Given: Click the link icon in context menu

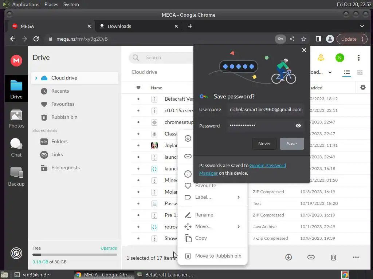Looking at the screenshot, I should (188, 156).
